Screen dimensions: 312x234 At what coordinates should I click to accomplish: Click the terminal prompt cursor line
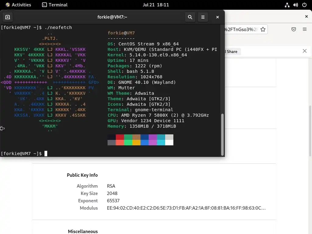(x=24, y=154)
